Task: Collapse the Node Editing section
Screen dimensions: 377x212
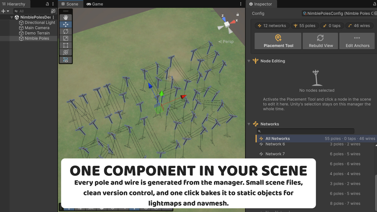Action: point(249,61)
